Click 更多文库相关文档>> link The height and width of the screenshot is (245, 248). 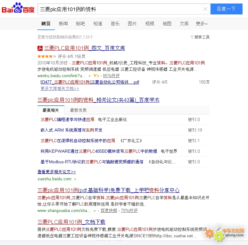[60, 88]
